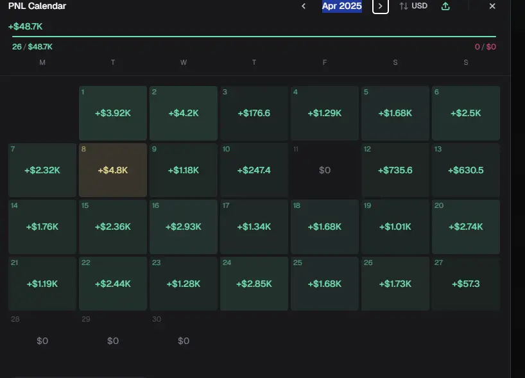This screenshot has height=378, width=525.
Task: Click the PNL Calendar title
Action: tap(37, 6)
